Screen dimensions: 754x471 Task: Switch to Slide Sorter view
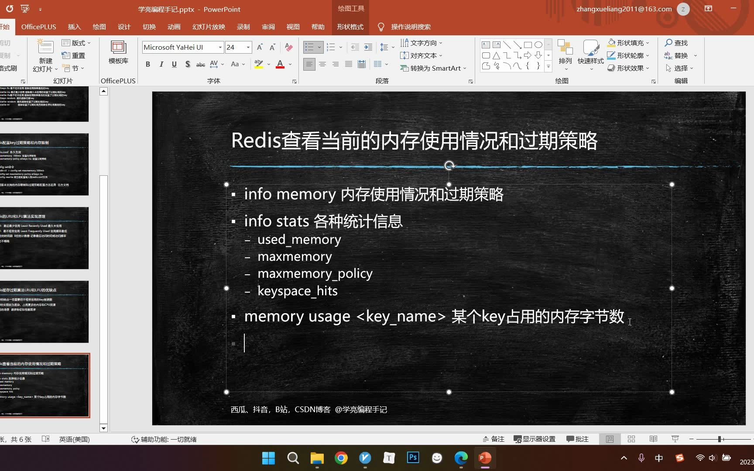point(631,439)
